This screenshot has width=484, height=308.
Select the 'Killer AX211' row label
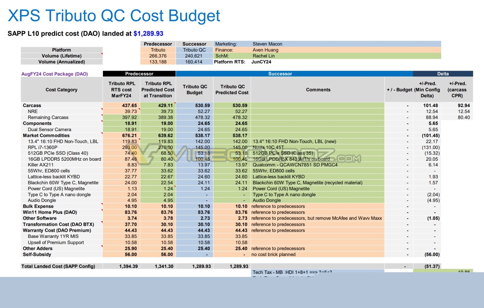pos(41,165)
